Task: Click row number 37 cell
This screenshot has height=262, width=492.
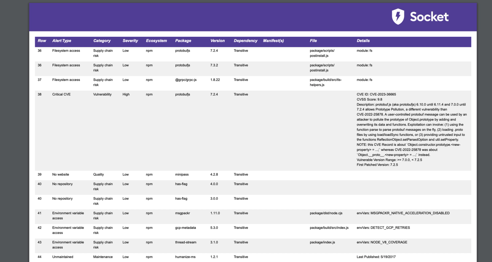Action: pos(39,80)
